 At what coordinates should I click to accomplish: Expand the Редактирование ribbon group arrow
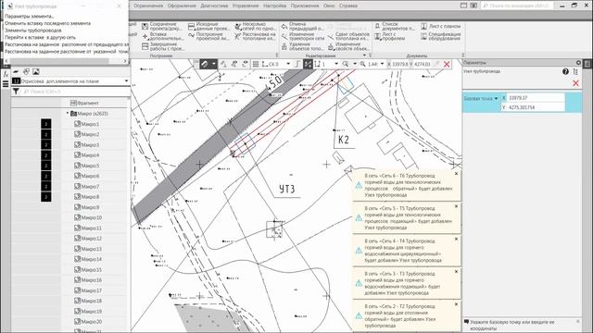coord(364,55)
